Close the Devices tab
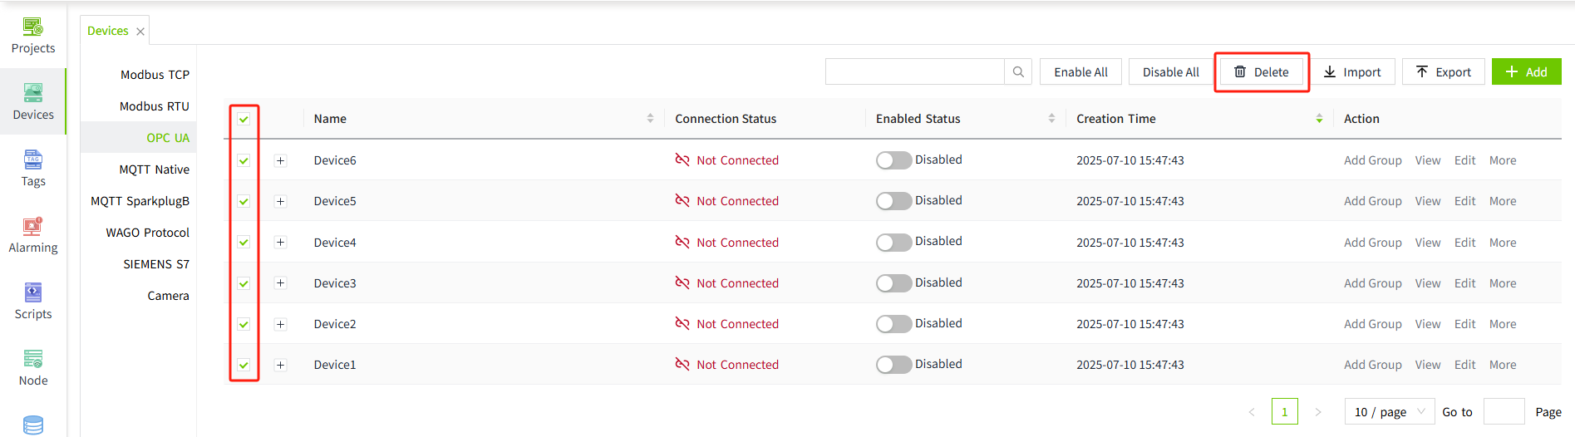The width and height of the screenshot is (1575, 437). point(140,32)
